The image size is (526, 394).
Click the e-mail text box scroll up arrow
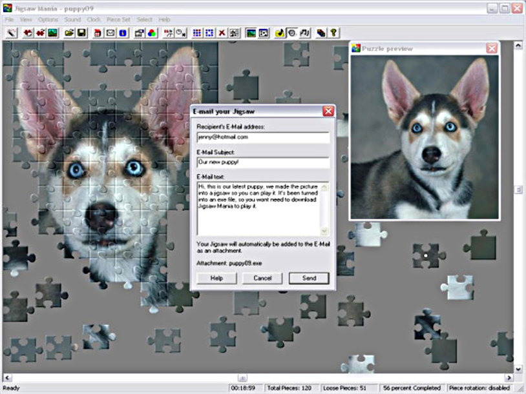324,187
